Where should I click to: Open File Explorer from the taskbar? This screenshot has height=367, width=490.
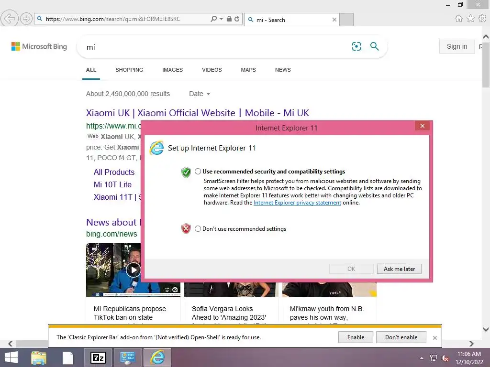coord(38,357)
